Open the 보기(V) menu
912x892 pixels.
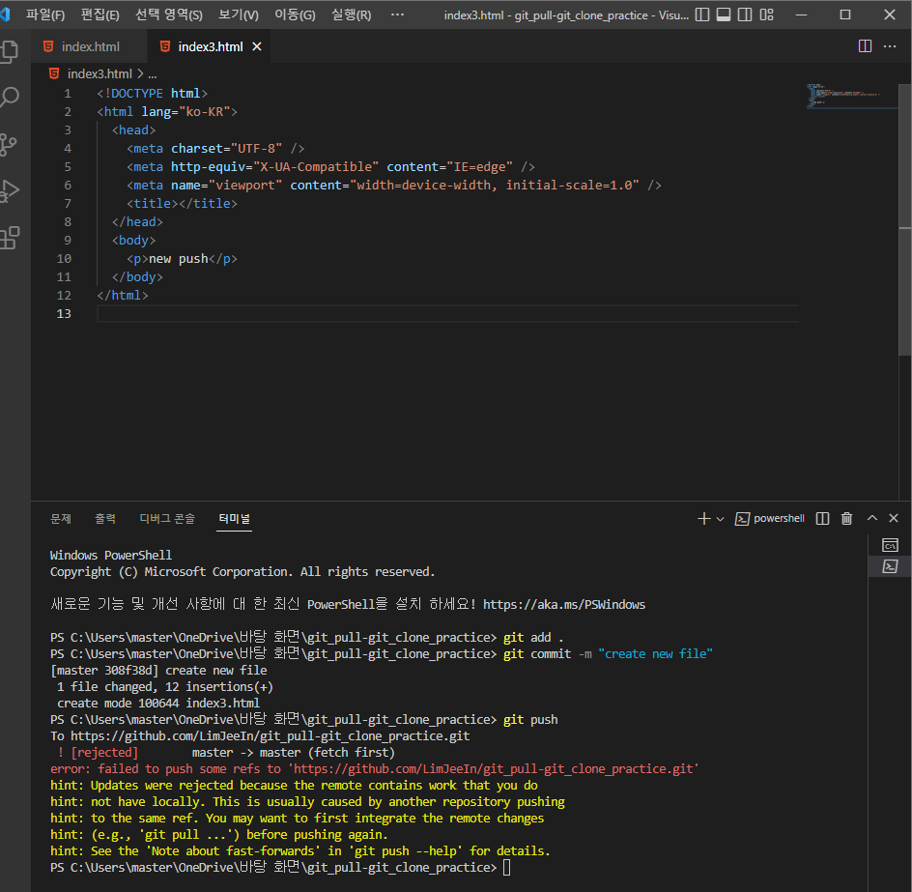click(x=238, y=14)
